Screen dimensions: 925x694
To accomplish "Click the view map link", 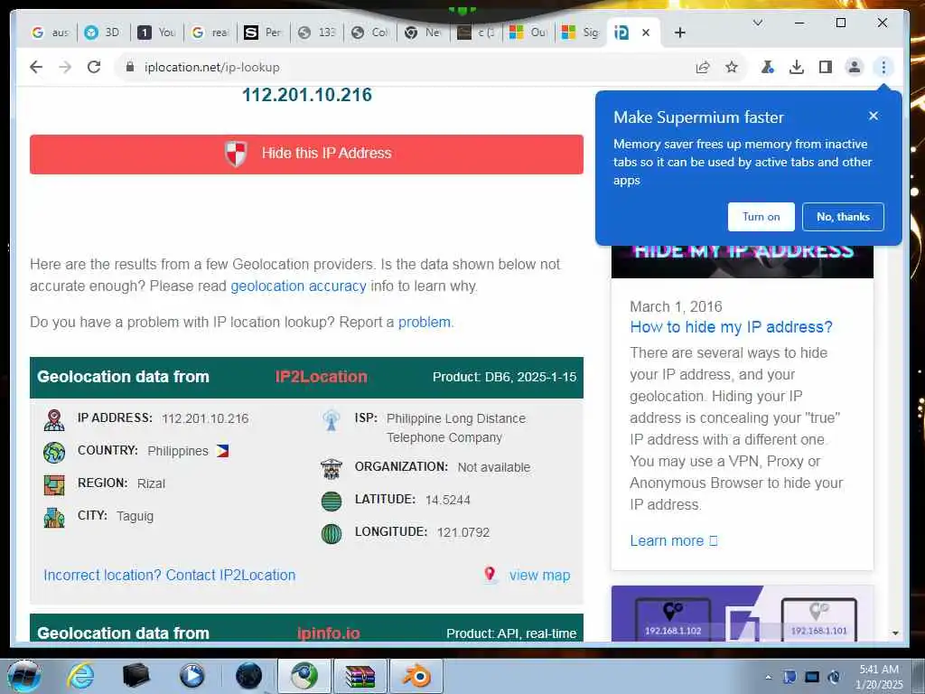I will pos(540,576).
